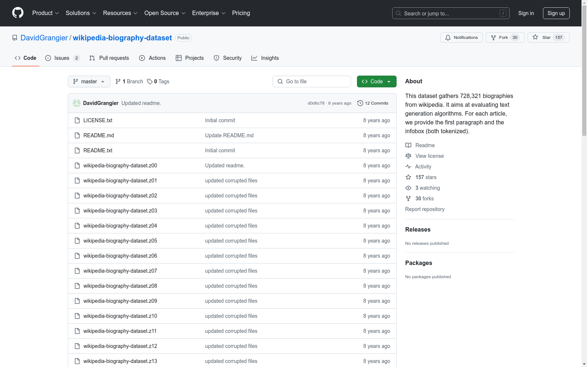
Task: Open the wikipedia-biography-dataset repository link
Action: pyautogui.click(x=123, y=38)
